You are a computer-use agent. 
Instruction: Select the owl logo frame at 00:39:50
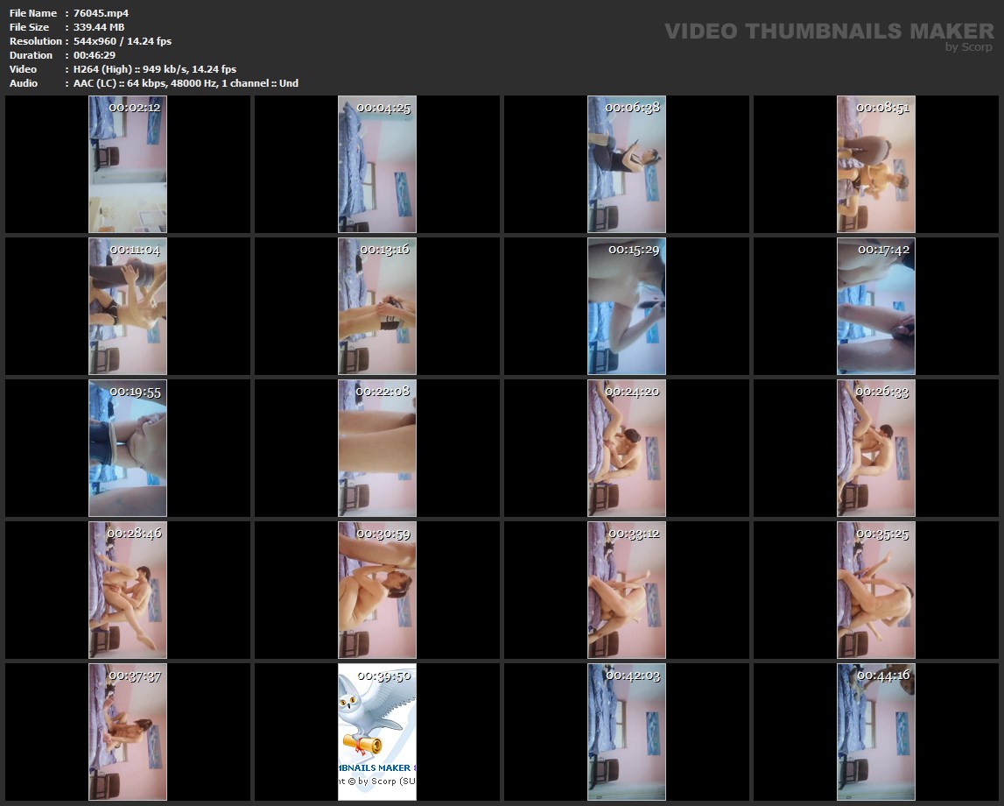click(377, 732)
